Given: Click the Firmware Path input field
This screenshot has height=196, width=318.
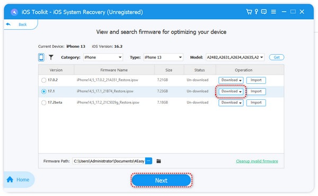Looking at the screenshot, I should [x=109, y=161].
